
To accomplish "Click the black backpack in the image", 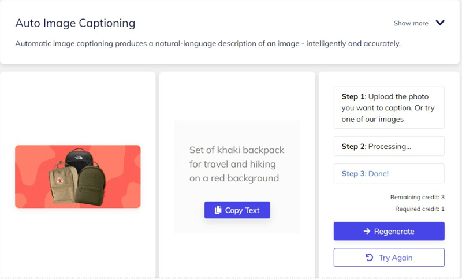I will (80, 161).
